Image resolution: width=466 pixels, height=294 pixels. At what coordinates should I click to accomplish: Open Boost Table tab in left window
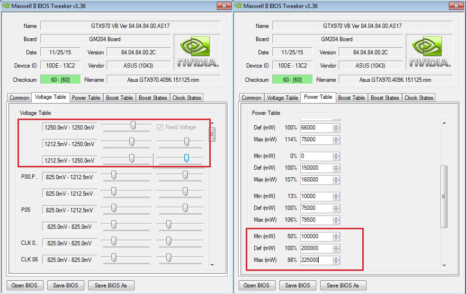pyautogui.click(x=119, y=97)
